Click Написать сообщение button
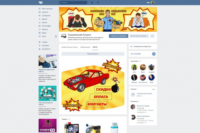The height and width of the screenshot is (133, 200). coord(118,36)
